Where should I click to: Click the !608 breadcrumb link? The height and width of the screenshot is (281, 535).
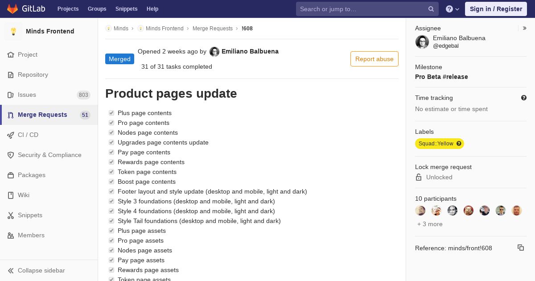tap(247, 29)
